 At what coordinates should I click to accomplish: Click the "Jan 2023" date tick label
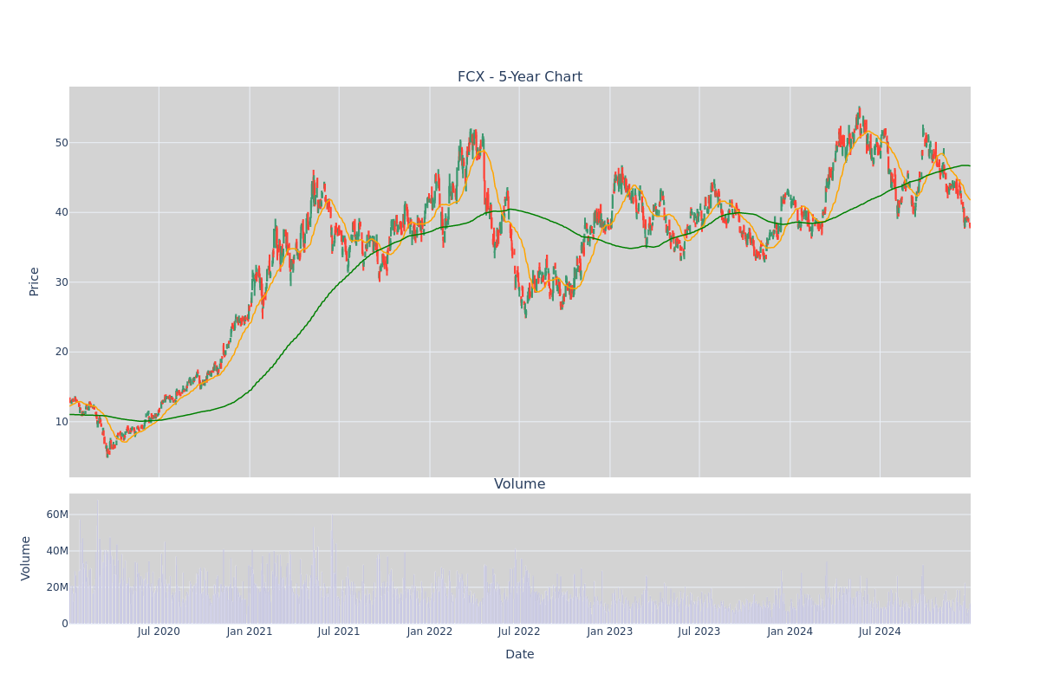click(x=610, y=631)
